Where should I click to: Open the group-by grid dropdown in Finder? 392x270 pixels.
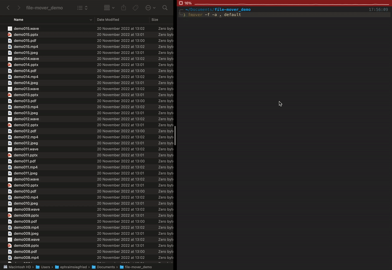pyautogui.click(x=109, y=8)
